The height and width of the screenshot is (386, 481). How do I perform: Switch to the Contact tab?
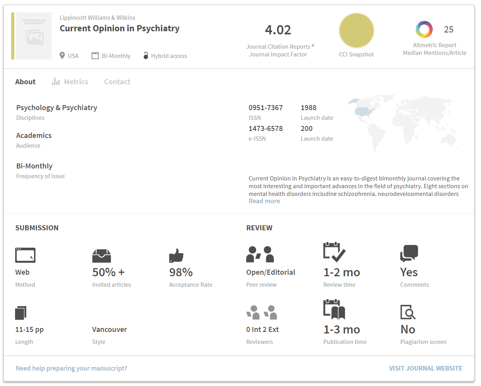(117, 82)
